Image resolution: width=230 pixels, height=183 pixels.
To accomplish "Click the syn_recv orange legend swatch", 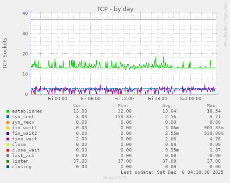I will (x=8, y=122).
